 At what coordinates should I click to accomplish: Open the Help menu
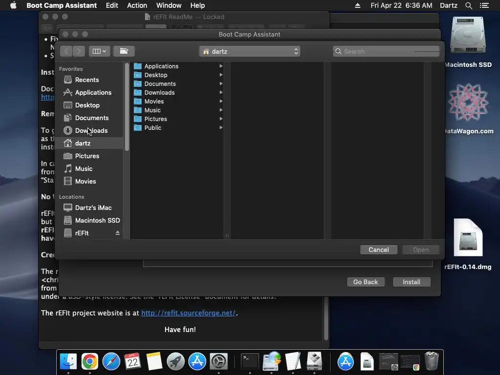[197, 5]
